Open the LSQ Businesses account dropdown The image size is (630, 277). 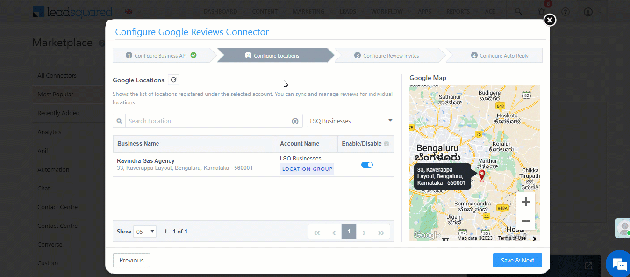tap(351, 121)
